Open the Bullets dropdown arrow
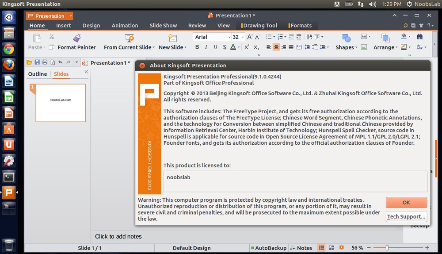The height and width of the screenshot is (254, 442). (274, 37)
